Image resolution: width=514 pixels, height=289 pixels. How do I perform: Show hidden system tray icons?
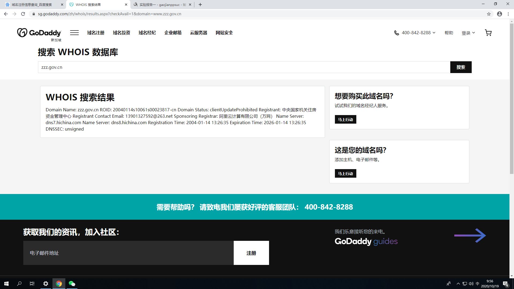[458, 284]
